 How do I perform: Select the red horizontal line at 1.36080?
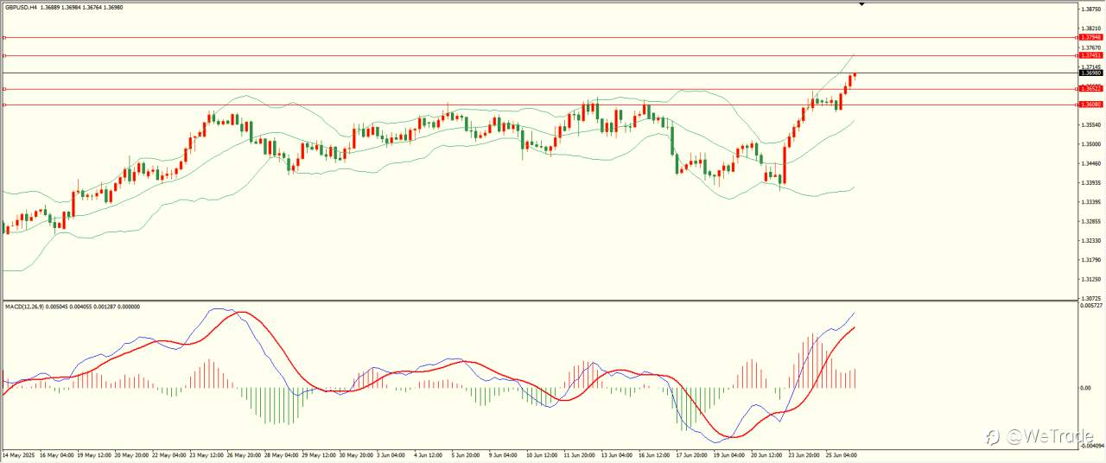[x=538, y=105]
